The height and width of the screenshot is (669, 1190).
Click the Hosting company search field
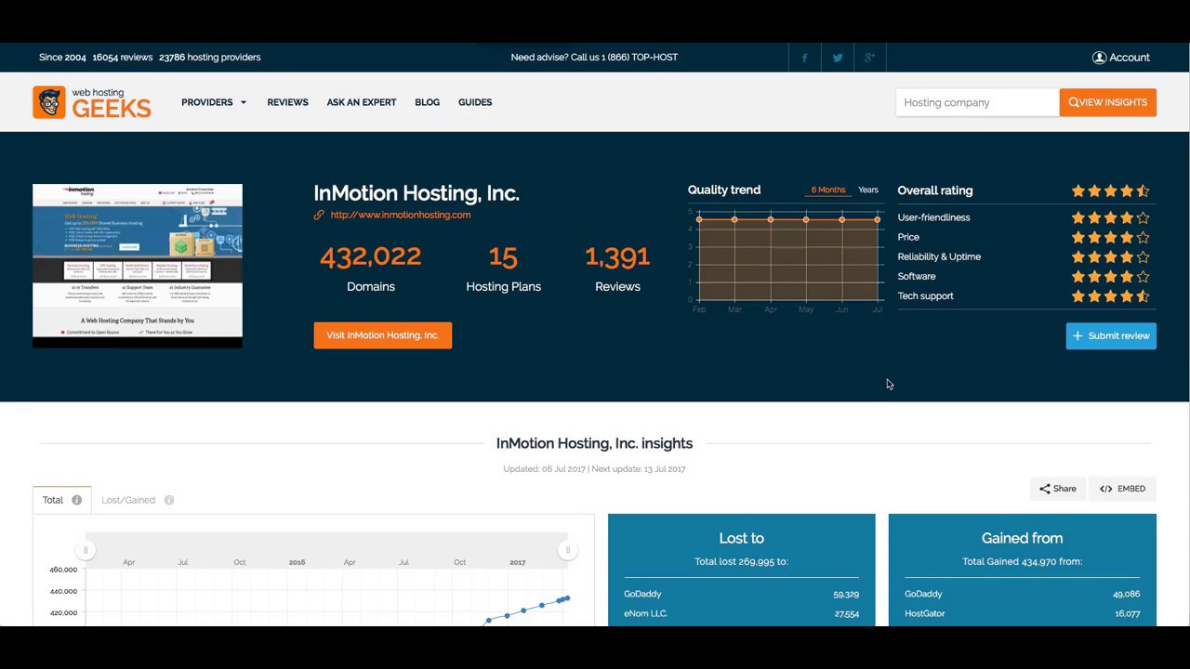coord(977,102)
